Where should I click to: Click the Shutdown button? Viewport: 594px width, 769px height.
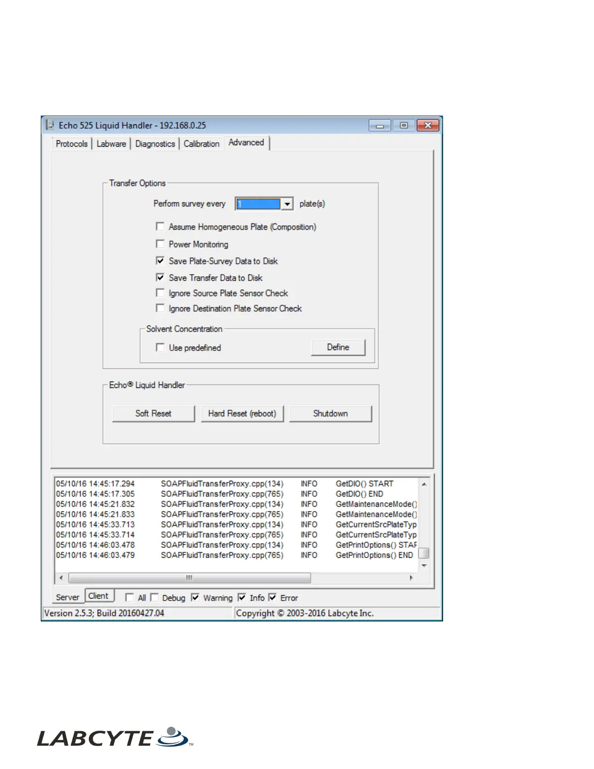click(330, 414)
